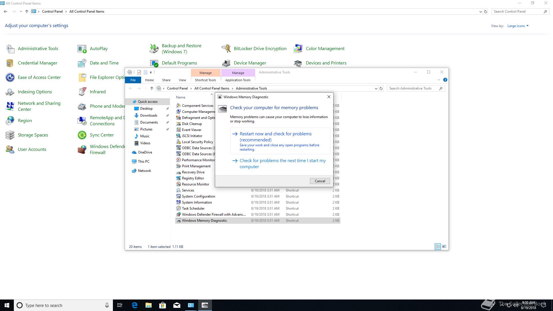Open the Shortcut Tools tab
Image resolution: width=553 pixels, height=311 pixels.
205,80
